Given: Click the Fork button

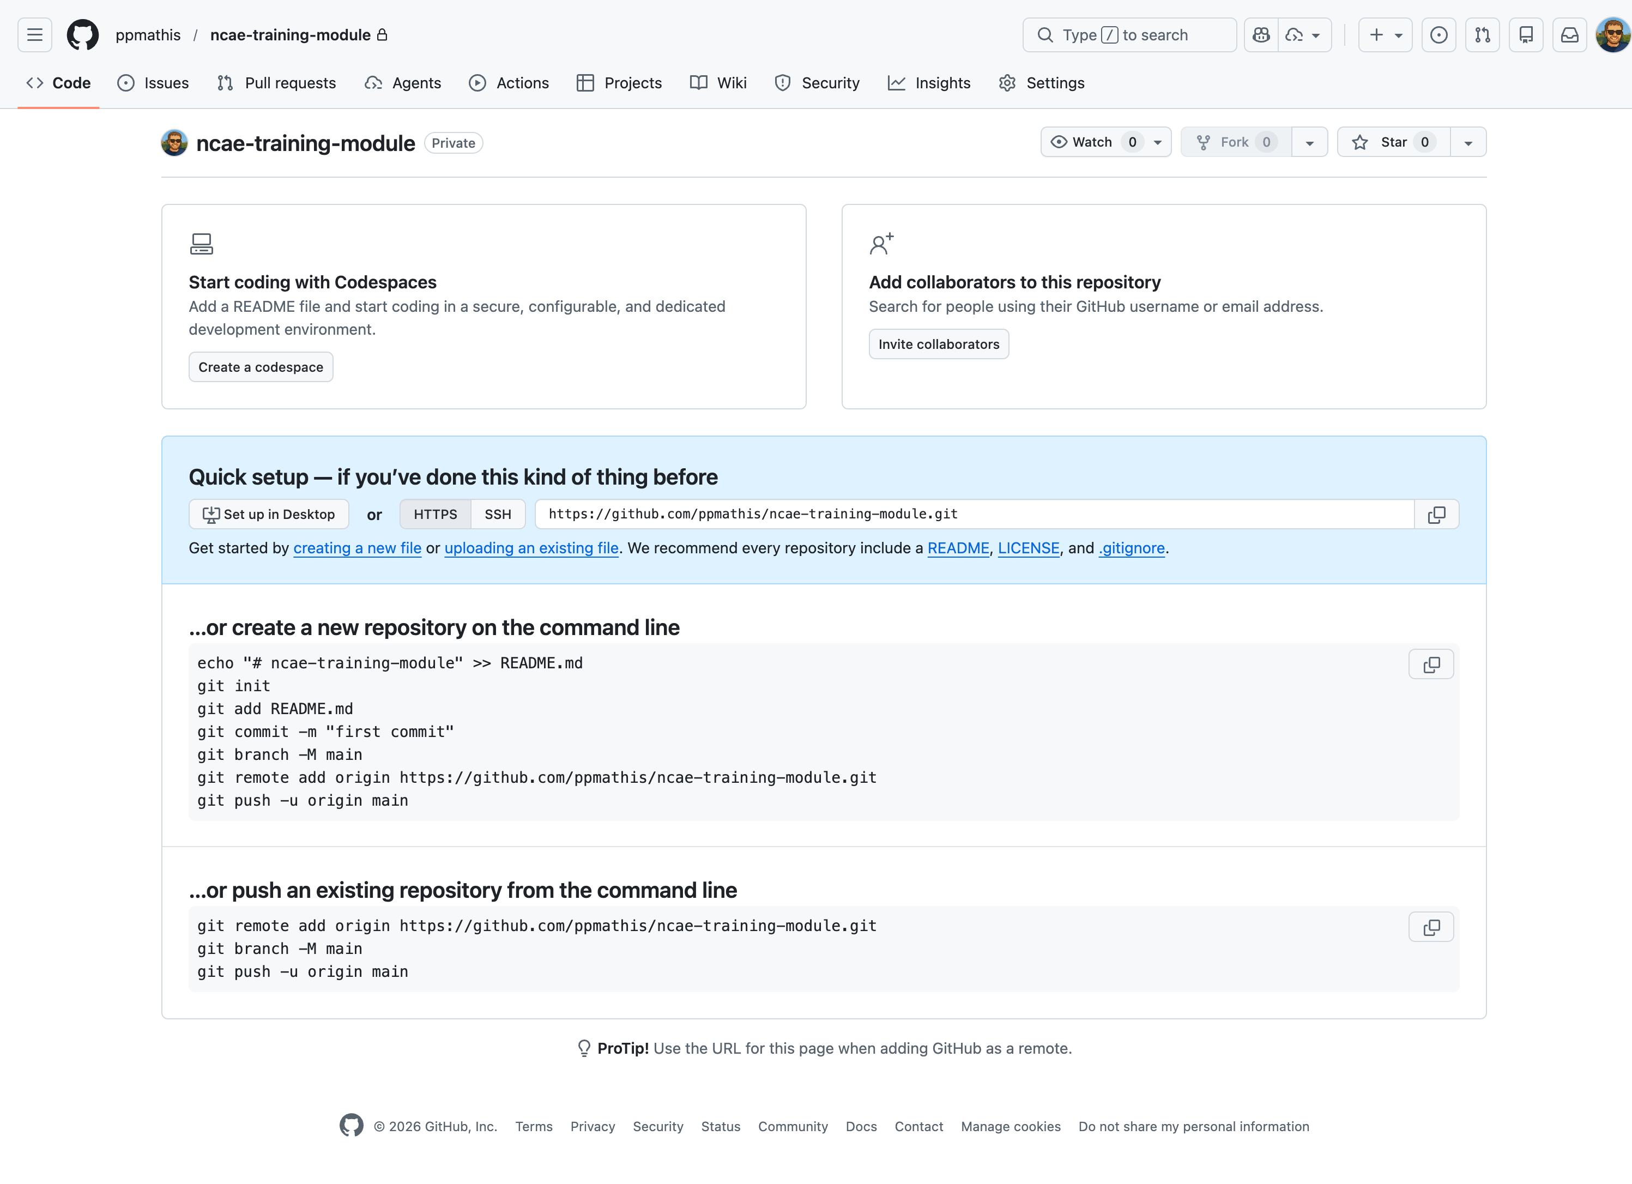Looking at the screenshot, I should [1236, 142].
